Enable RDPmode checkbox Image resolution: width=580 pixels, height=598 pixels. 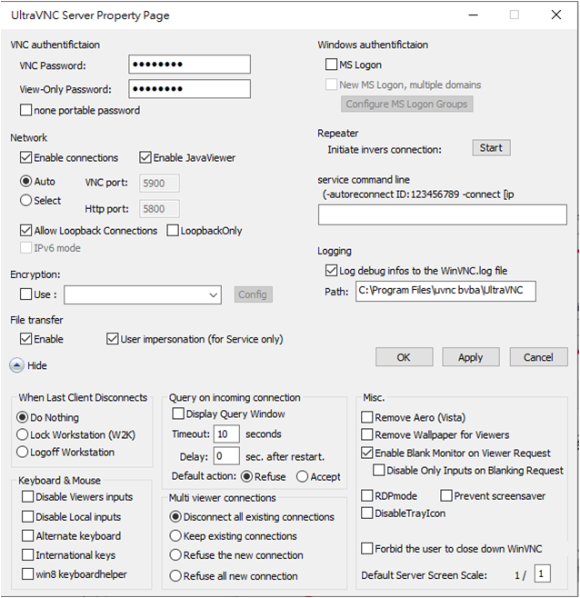(x=367, y=496)
